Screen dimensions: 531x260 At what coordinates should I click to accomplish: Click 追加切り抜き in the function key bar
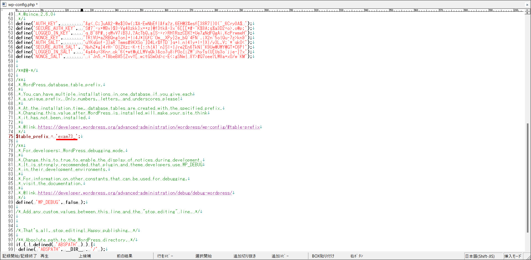245,256
